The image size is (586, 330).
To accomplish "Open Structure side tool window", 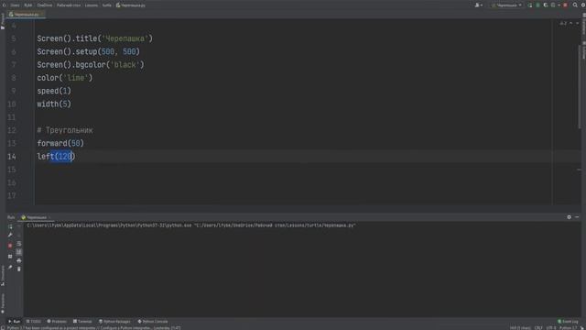I will [x=3, y=276].
